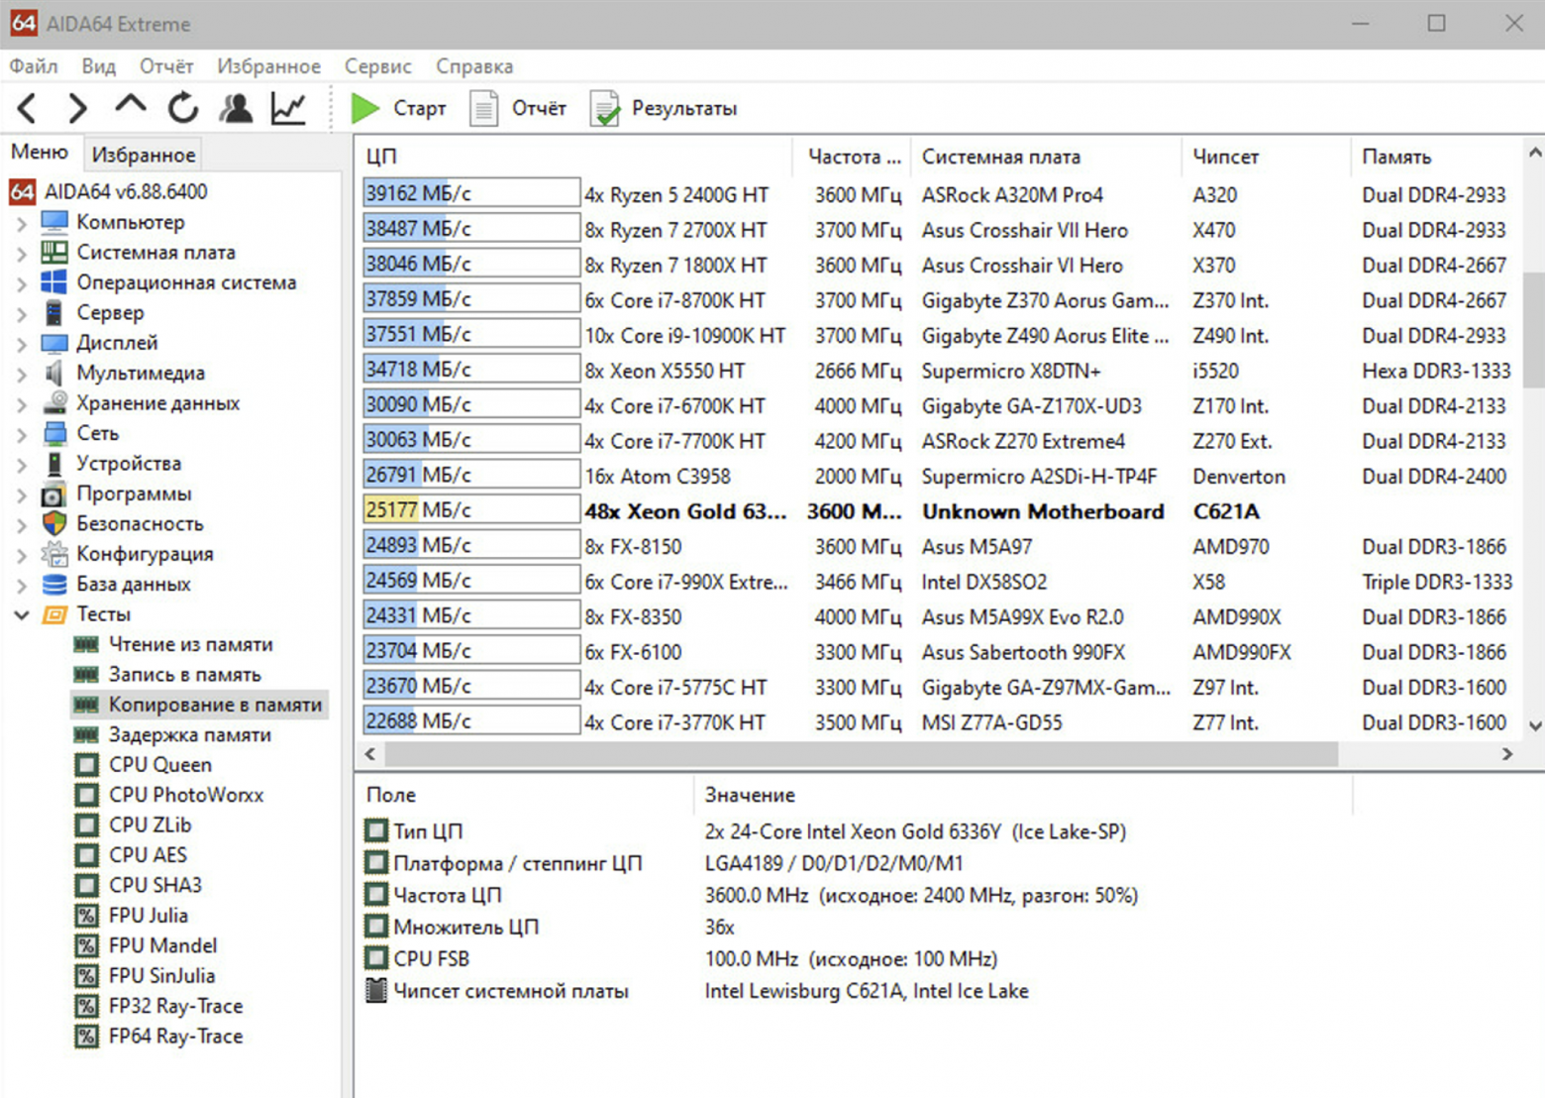
Task: Click the Отчёт toolbar button
Action: point(518,108)
